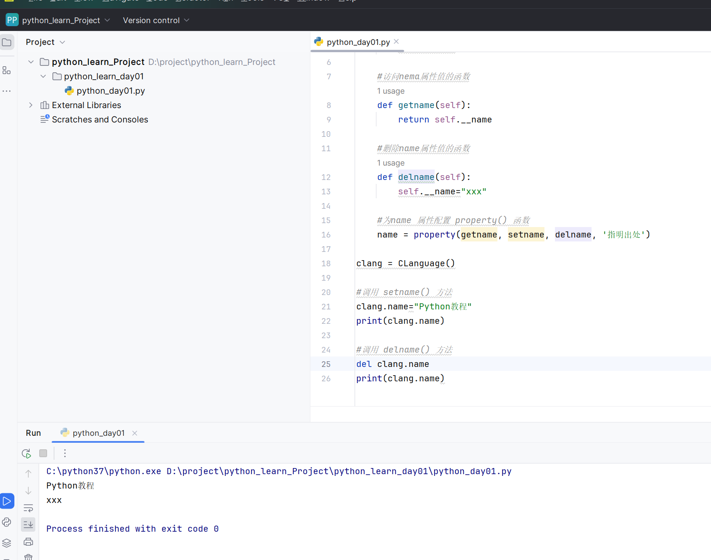Click the python_learn_day01 folder icon
711x560 pixels.
57,76
